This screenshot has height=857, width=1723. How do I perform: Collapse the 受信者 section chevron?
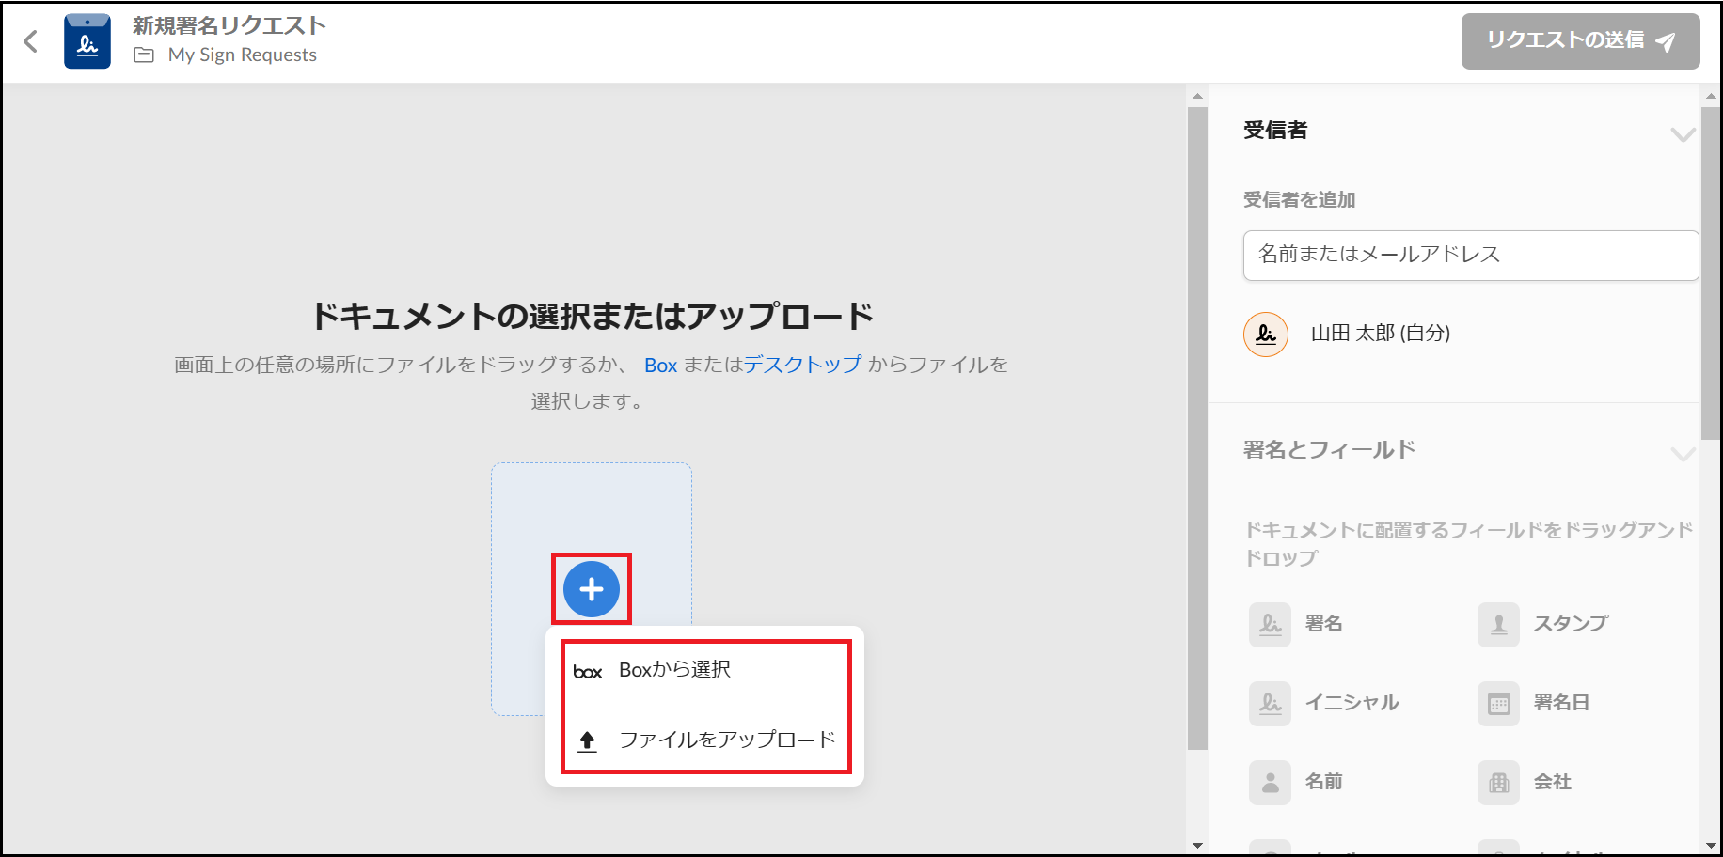[1682, 134]
